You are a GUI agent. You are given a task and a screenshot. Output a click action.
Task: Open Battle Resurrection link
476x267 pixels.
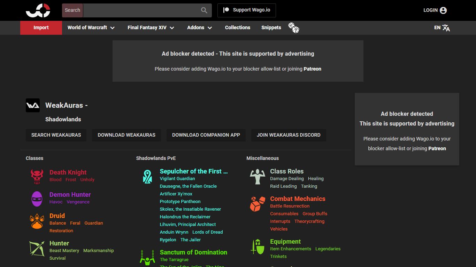(290, 206)
